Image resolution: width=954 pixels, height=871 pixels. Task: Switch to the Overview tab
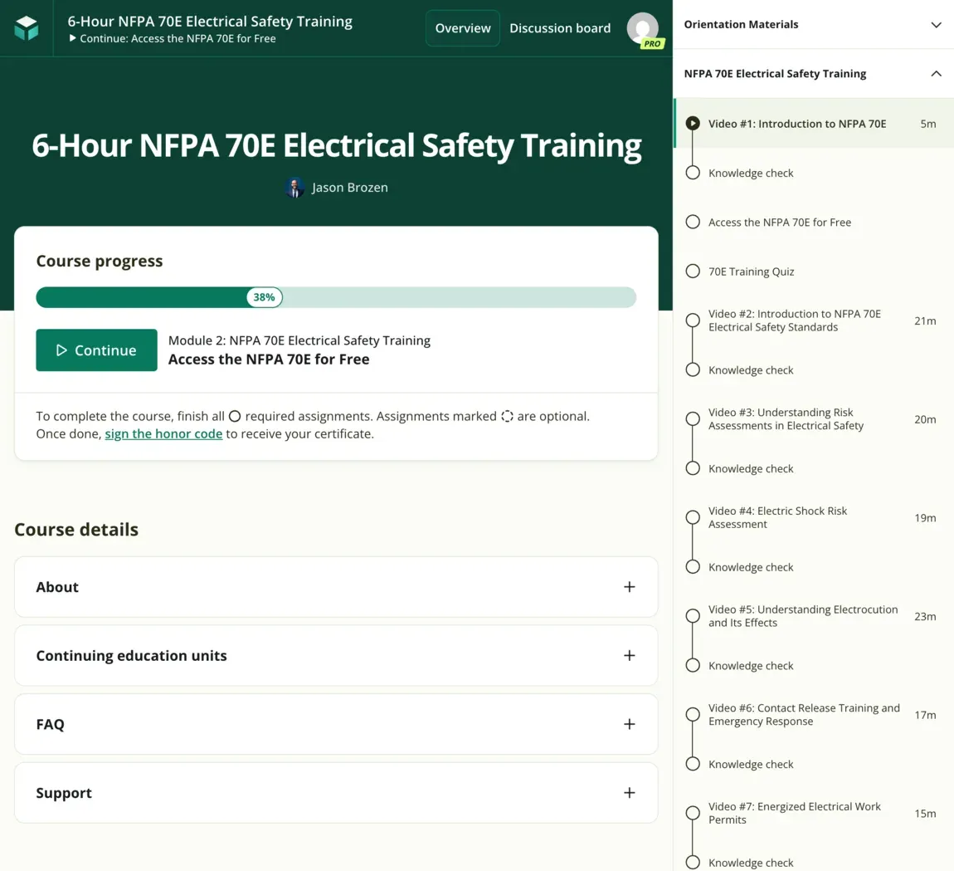463,28
